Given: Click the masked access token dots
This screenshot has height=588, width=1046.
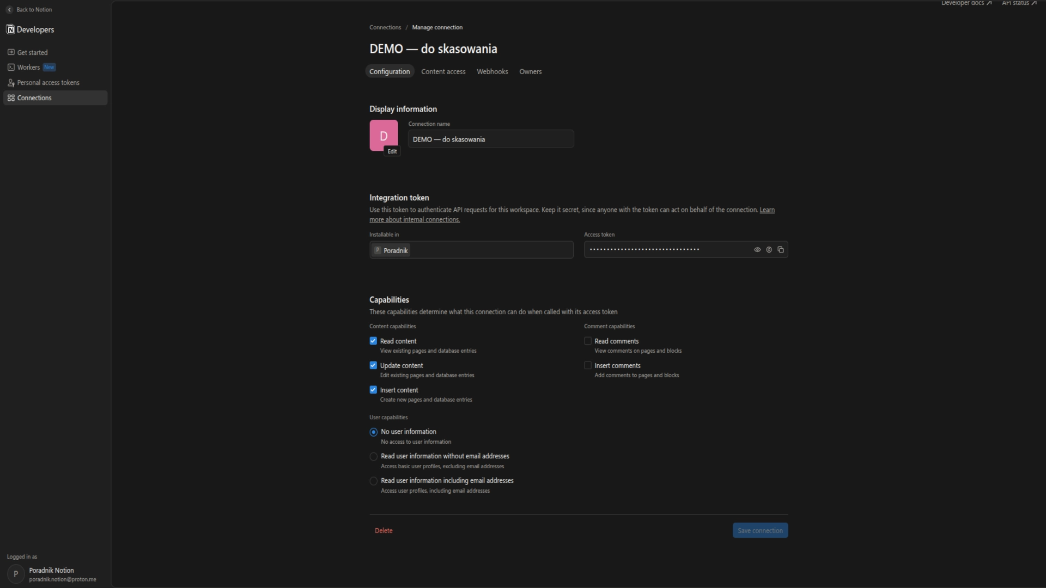Looking at the screenshot, I should tap(644, 250).
